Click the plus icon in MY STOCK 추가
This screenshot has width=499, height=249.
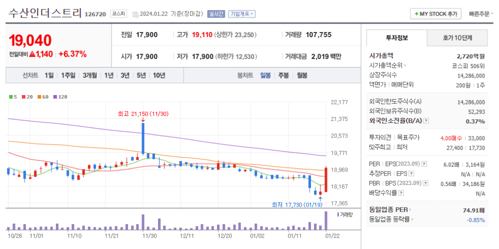click(416, 14)
